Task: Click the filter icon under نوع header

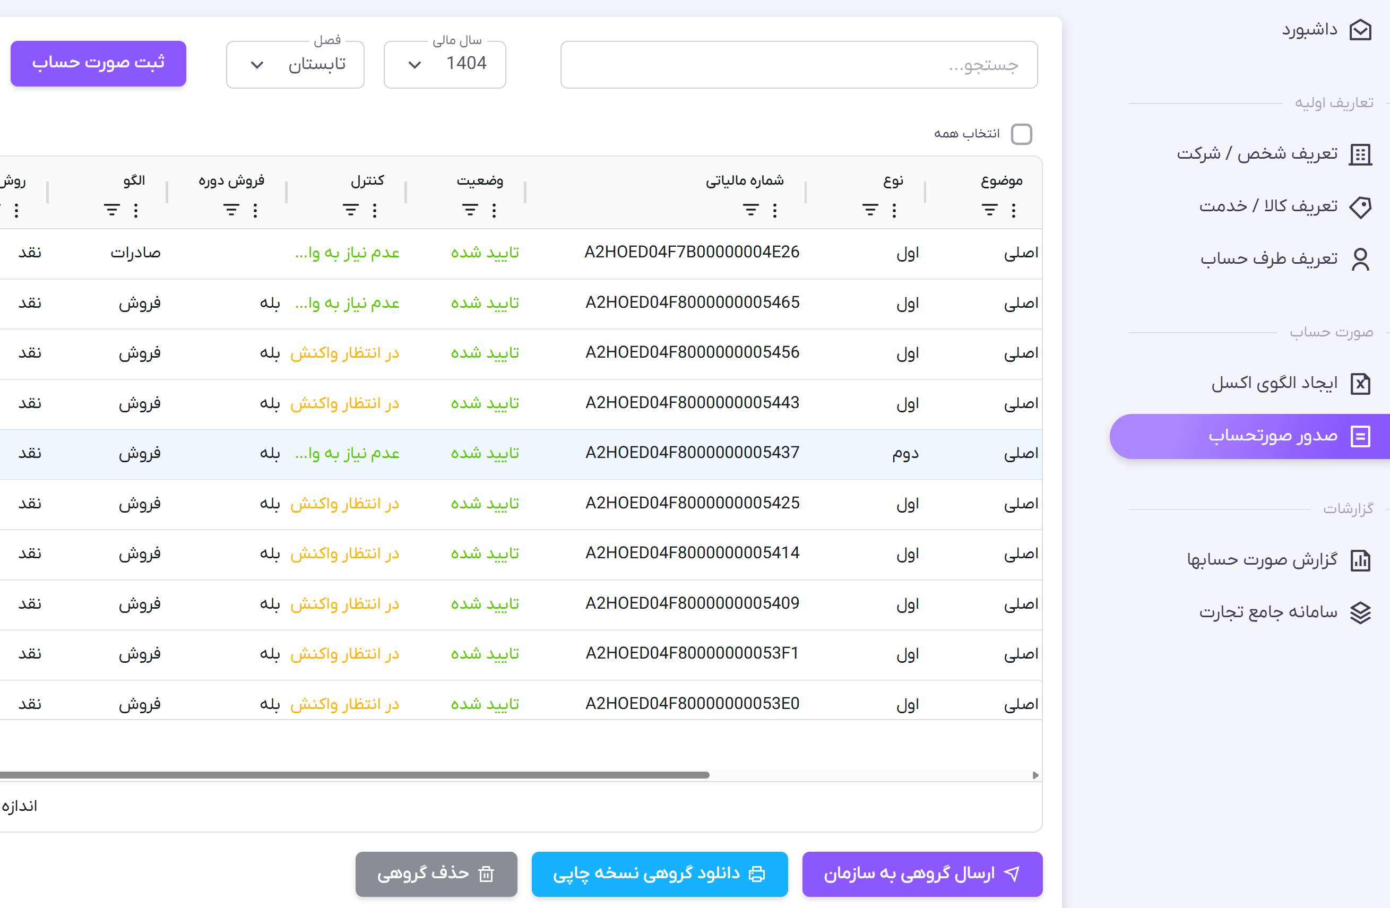Action: tap(870, 210)
